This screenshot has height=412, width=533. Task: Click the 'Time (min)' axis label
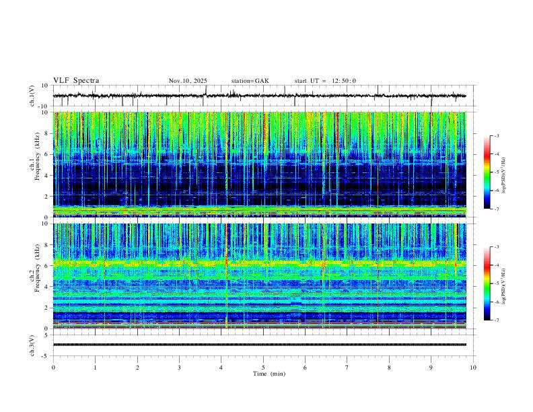tap(269, 374)
